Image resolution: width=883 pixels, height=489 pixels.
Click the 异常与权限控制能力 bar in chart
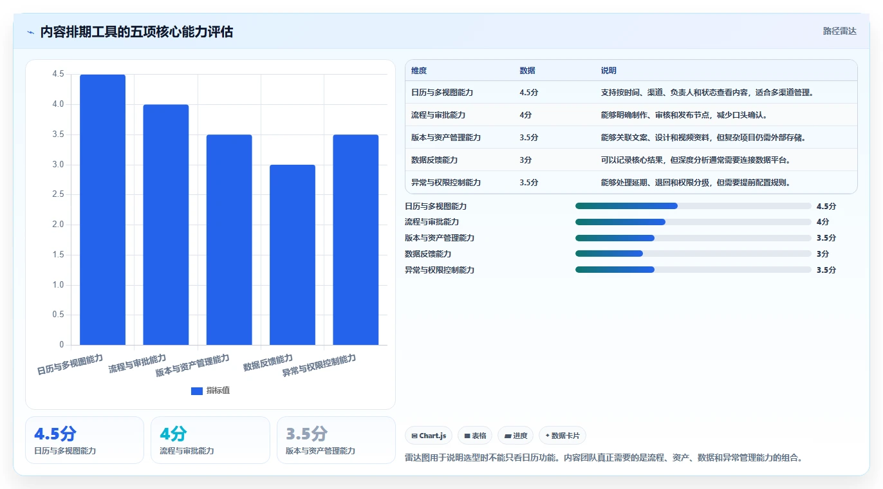point(355,240)
